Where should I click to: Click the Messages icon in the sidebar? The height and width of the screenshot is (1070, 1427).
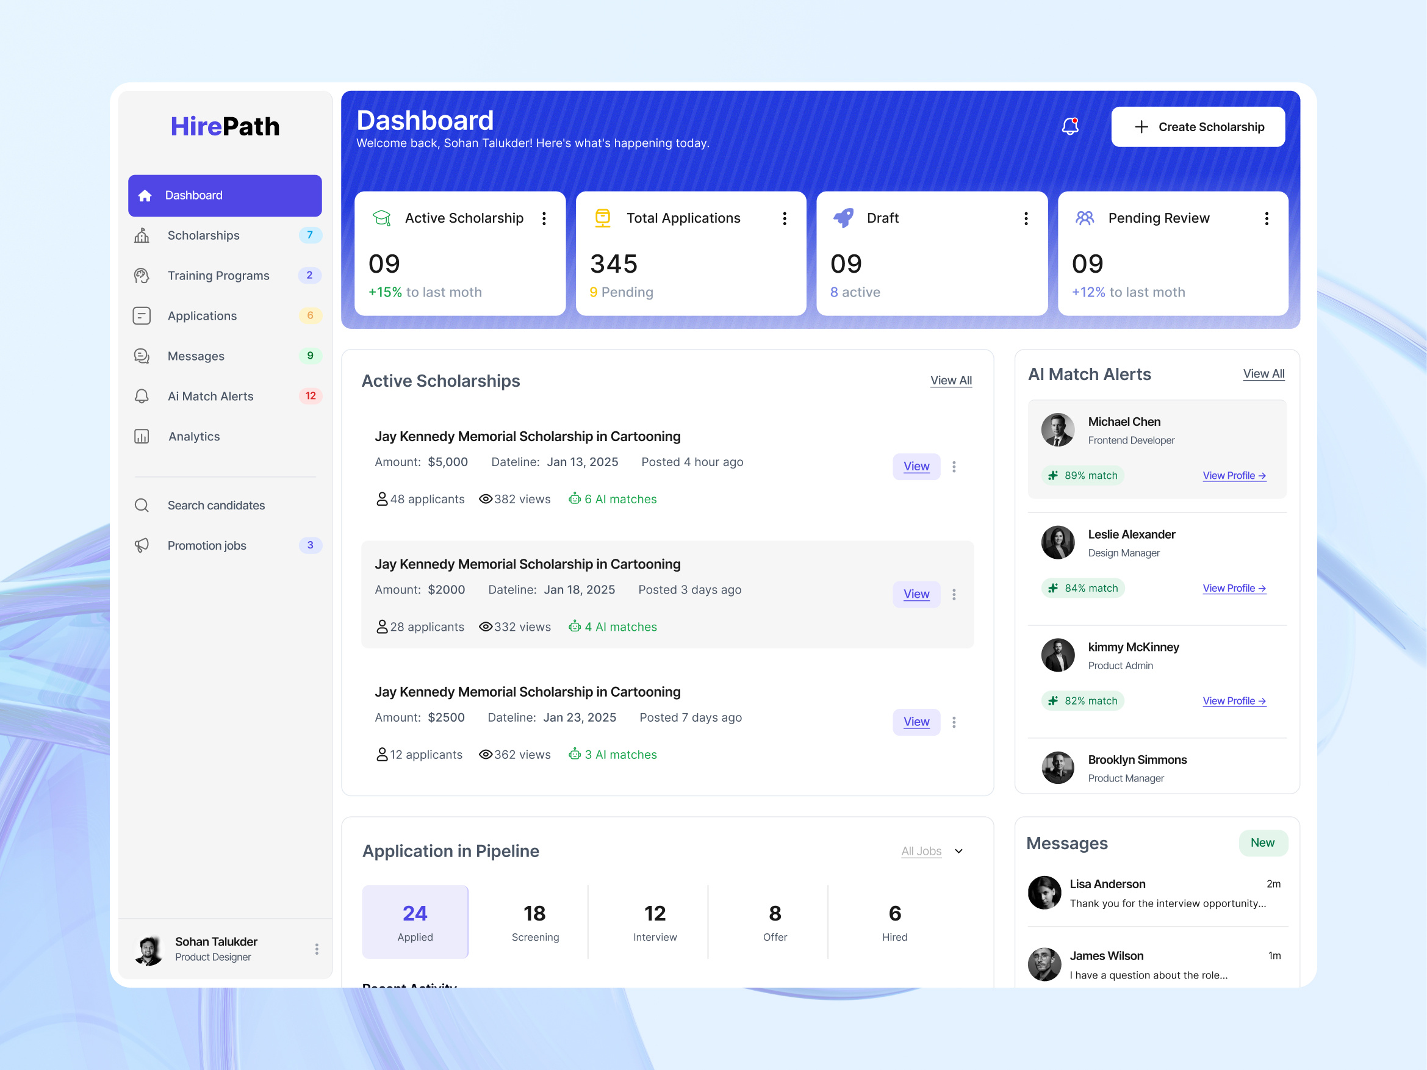click(142, 356)
